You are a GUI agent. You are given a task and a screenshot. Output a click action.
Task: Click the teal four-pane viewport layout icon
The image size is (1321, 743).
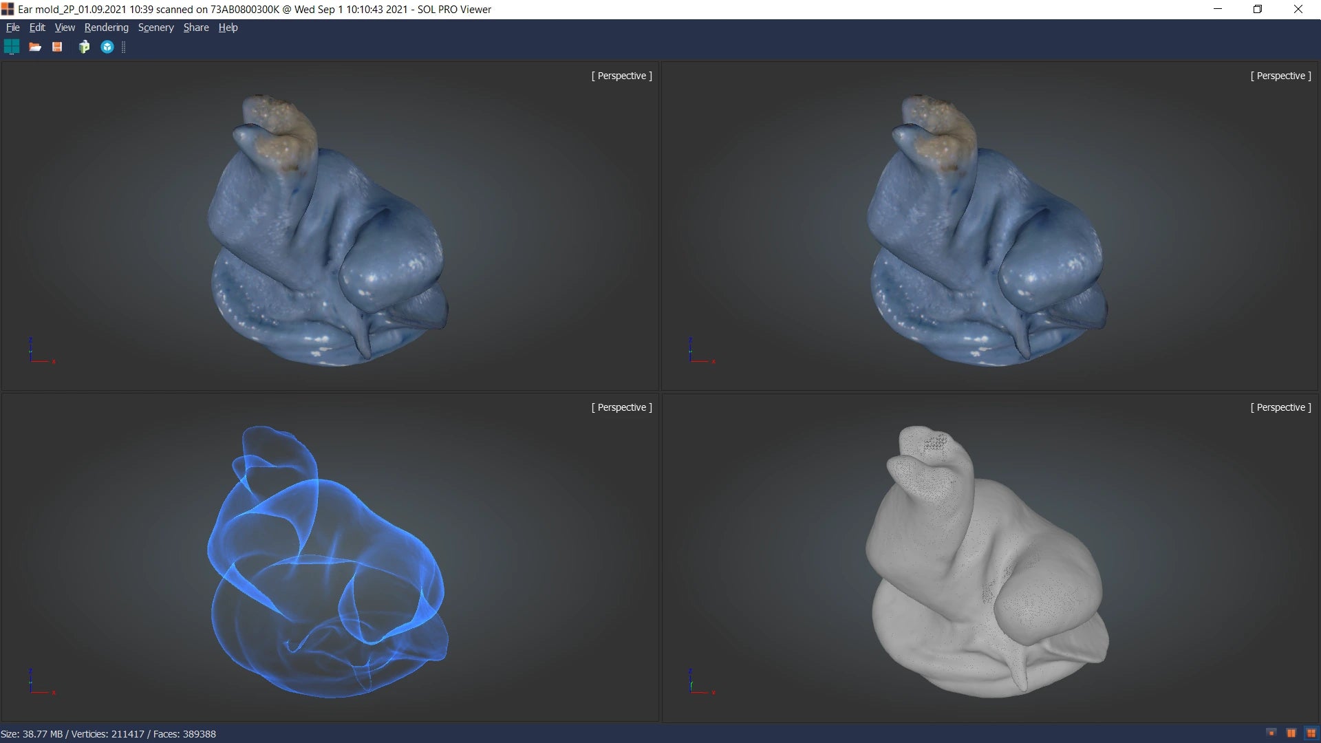[x=12, y=47]
